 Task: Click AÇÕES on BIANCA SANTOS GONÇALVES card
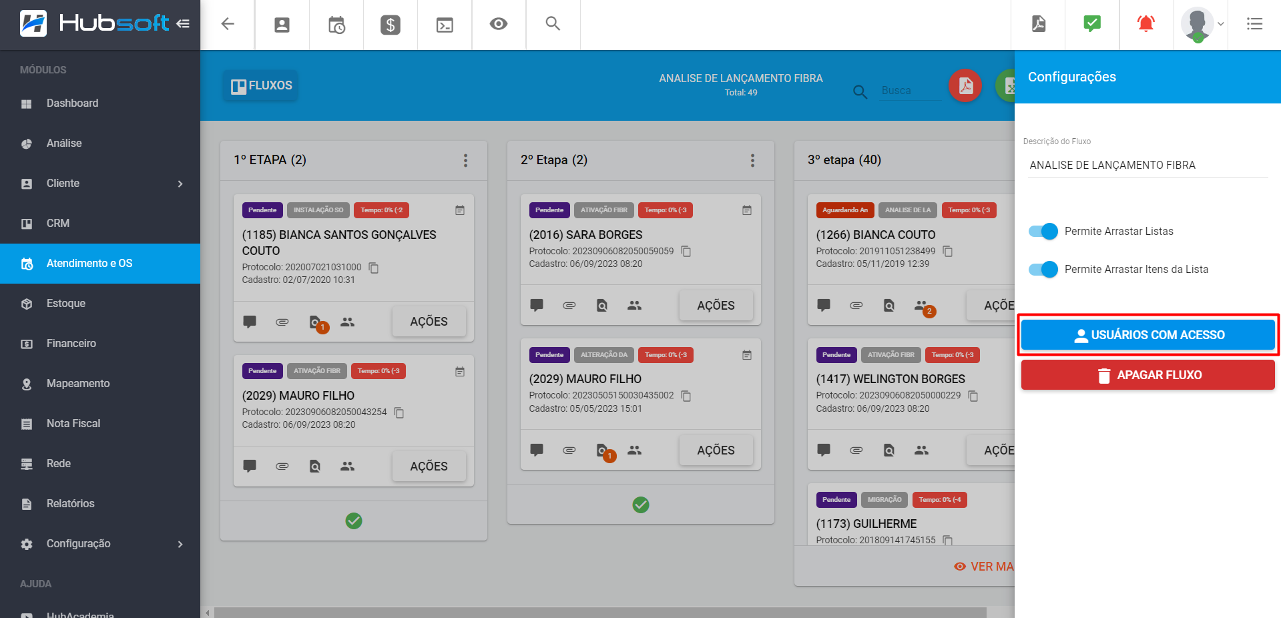point(429,322)
